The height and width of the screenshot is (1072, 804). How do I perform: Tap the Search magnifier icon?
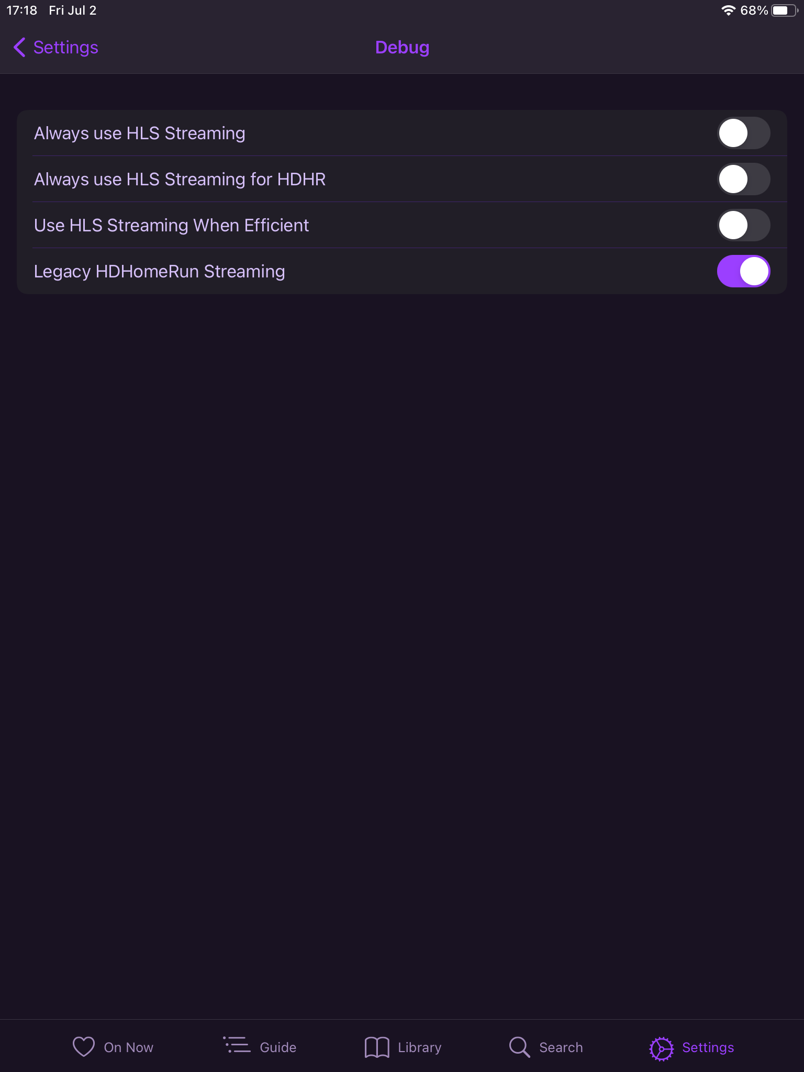[x=519, y=1047]
